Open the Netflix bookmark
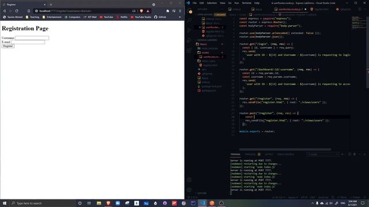The height and width of the screenshot is (207, 369). coord(122,17)
